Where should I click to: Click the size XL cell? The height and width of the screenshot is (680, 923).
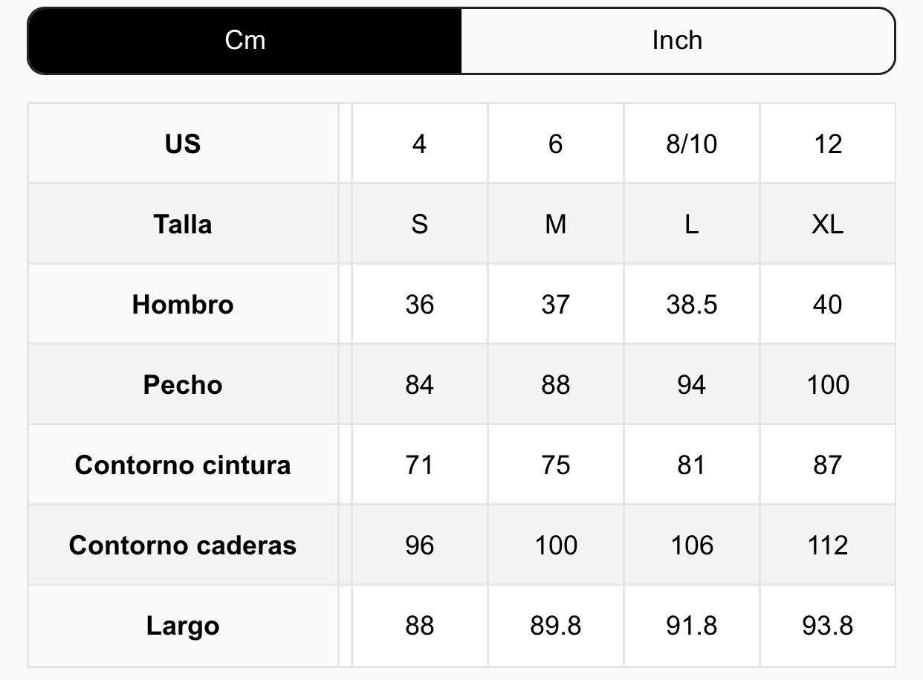coord(827,224)
